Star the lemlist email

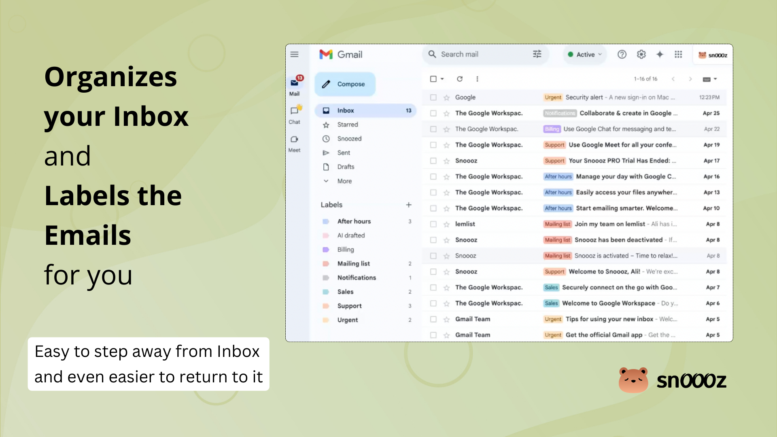[x=446, y=224]
